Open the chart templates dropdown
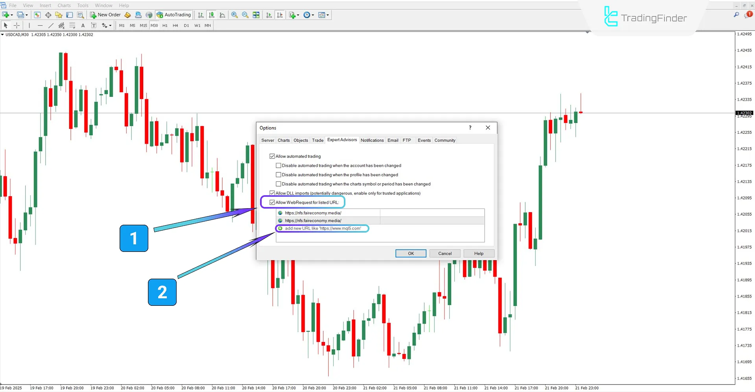The image size is (755, 392). click(x=328, y=15)
